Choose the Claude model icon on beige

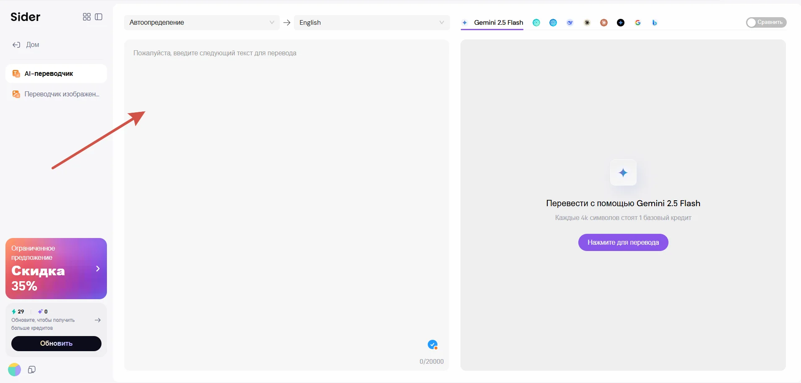click(587, 23)
